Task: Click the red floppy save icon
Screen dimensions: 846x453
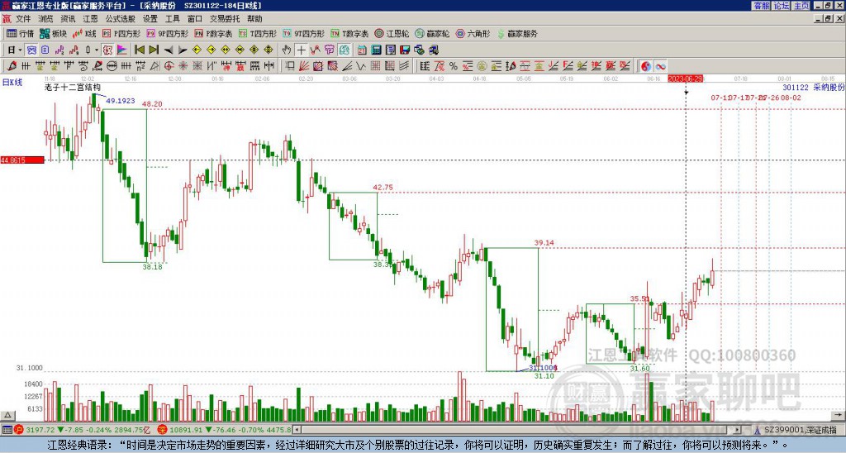Action: 405,50
